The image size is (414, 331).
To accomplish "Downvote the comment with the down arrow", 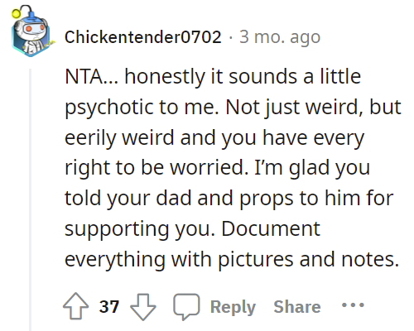I will click(143, 307).
